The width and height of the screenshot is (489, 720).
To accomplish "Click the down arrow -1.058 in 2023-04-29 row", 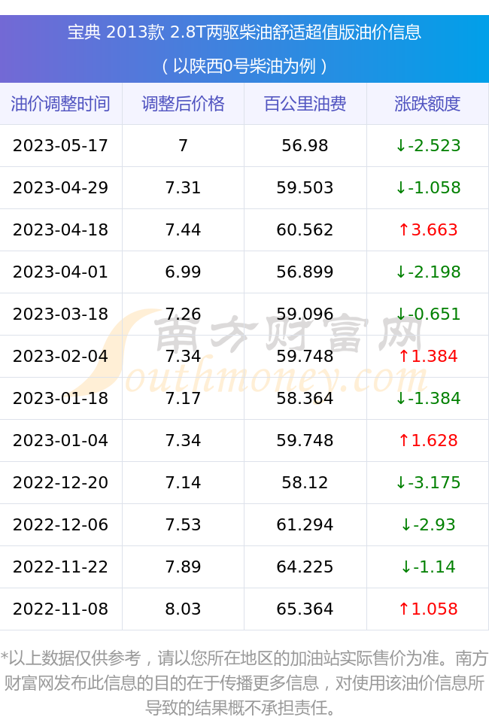I will pos(428,188).
